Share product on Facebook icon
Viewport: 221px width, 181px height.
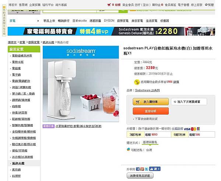138,169
